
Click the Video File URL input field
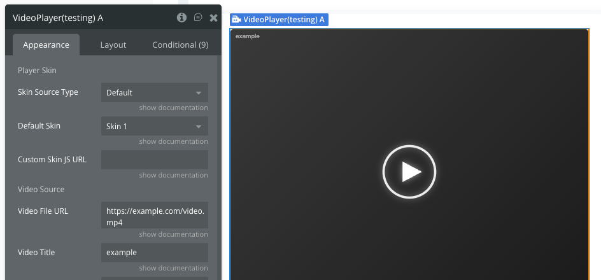click(x=155, y=215)
